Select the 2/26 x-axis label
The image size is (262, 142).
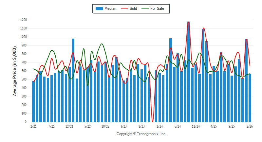(x=250, y=126)
